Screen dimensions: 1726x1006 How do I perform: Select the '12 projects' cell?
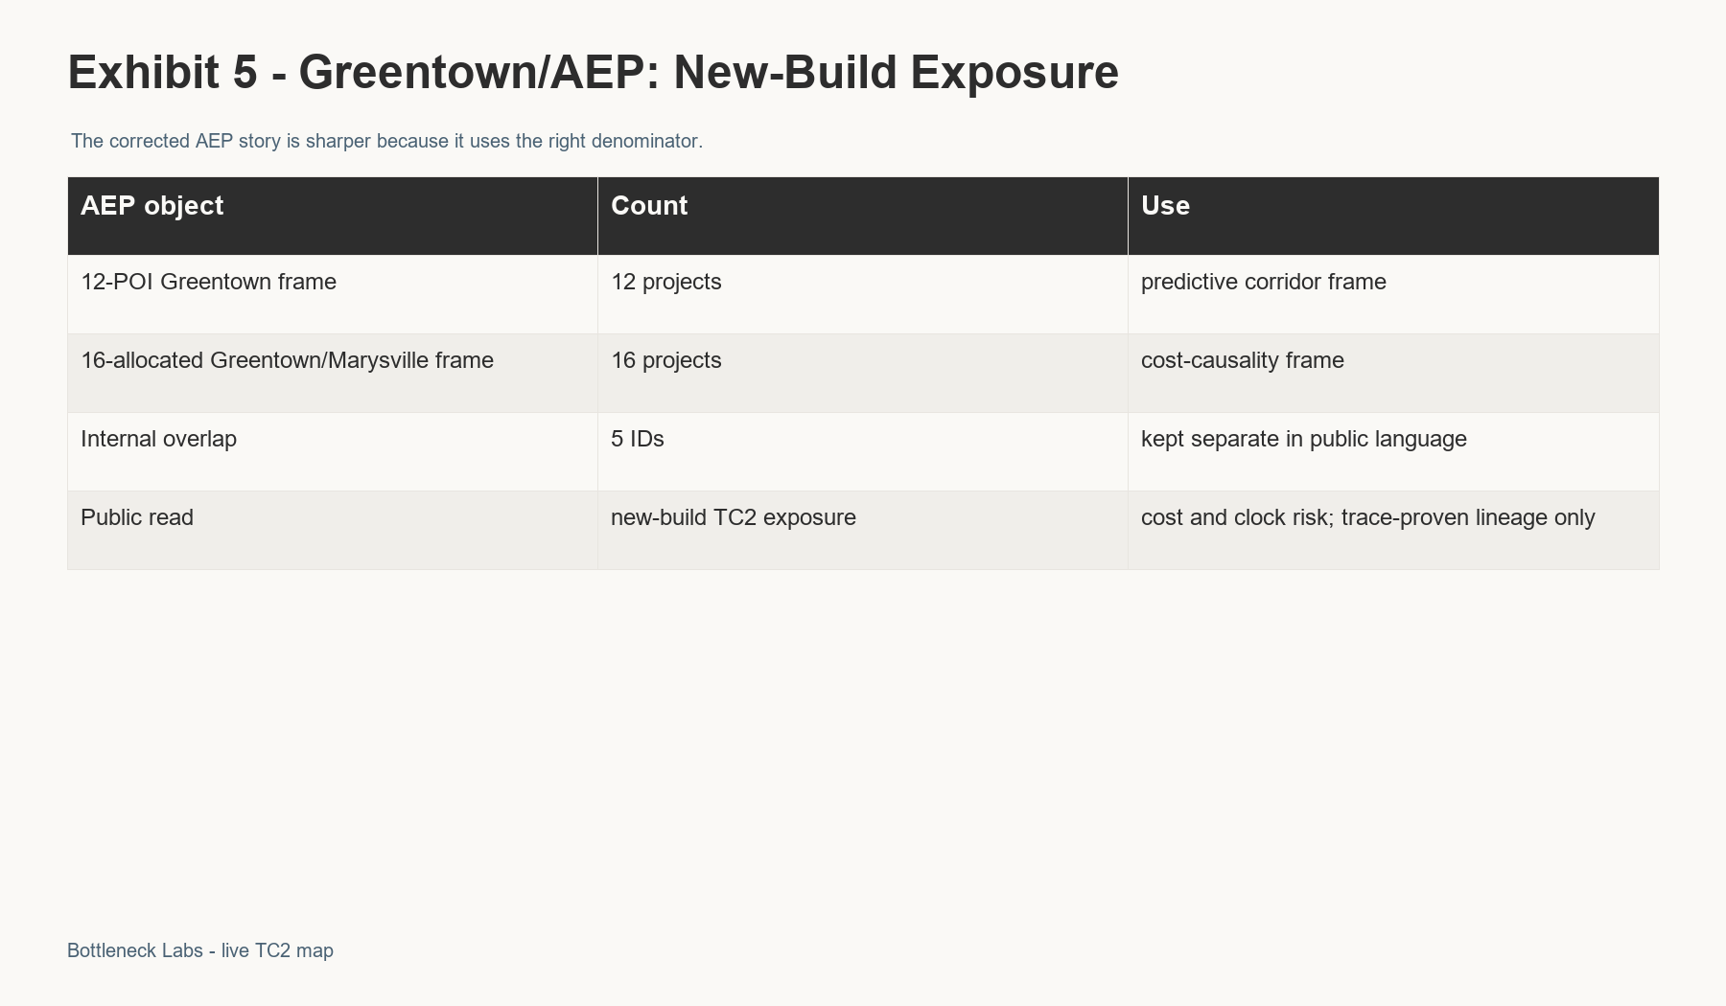(863, 294)
